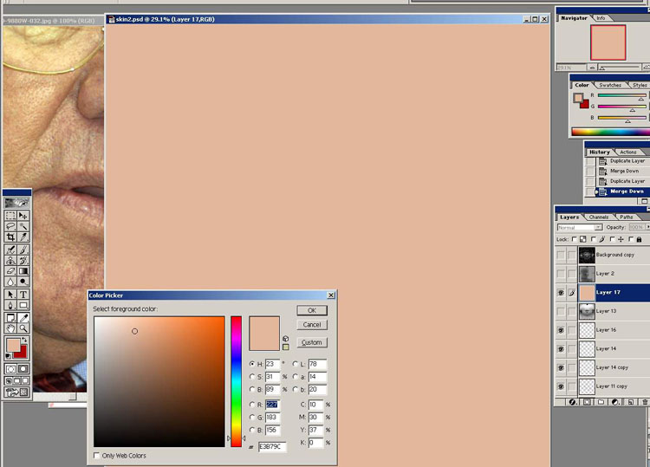Open the layer Opacity slider arrow

pyautogui.click(x=647, y=227)
